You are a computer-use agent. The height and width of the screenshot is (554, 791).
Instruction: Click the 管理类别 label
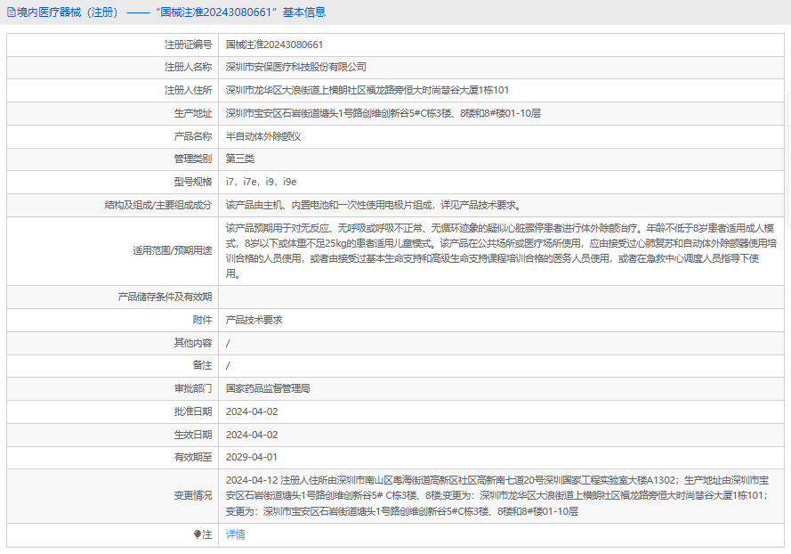point(193,159)
